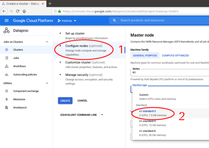209x148 pixels.
Task: Go to Manage security step
Action: 89,79
